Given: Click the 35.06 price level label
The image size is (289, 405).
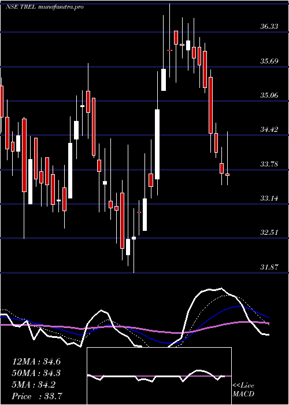Looking at the screenshot, I should pyautogui.click(x=269, y=95).
